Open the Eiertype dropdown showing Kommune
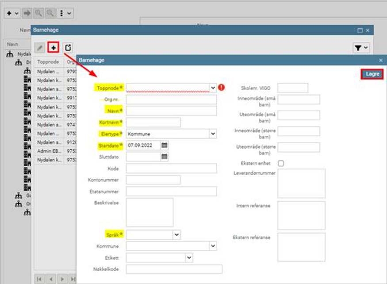387x284 pixels. pos(213,134)
